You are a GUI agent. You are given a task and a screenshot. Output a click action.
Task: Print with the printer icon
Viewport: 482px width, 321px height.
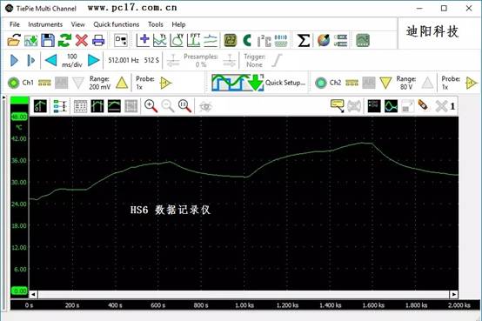[98, 40]
